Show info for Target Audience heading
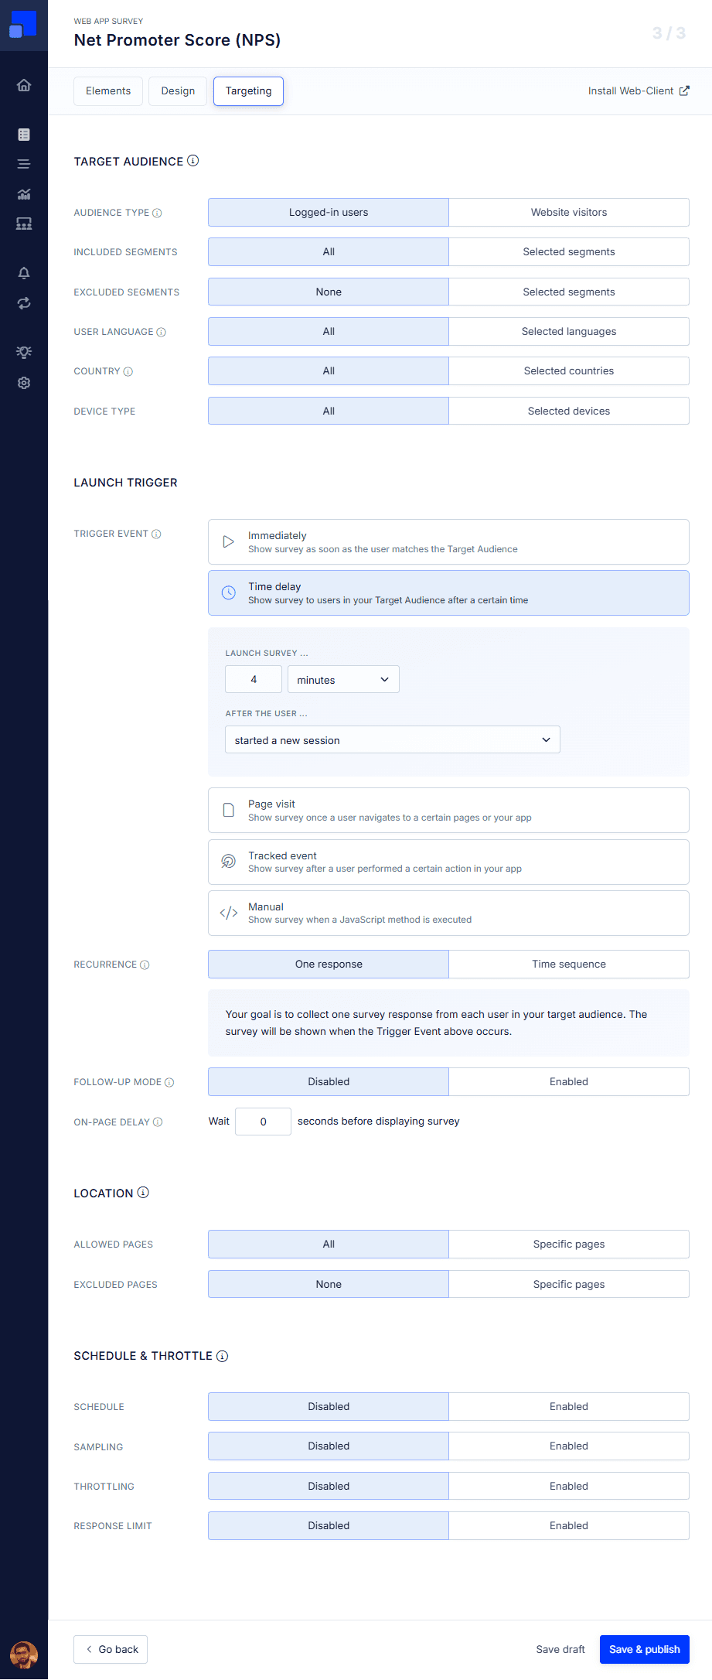The width and height of the screenshot is (712, 1680). [x=193, y=161]
